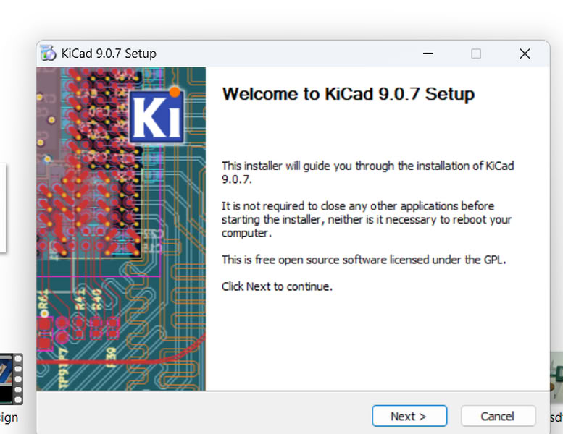Click the blue KiCad logo badge
The width and height of the screenshot is (563, 434).
(156, 116)
